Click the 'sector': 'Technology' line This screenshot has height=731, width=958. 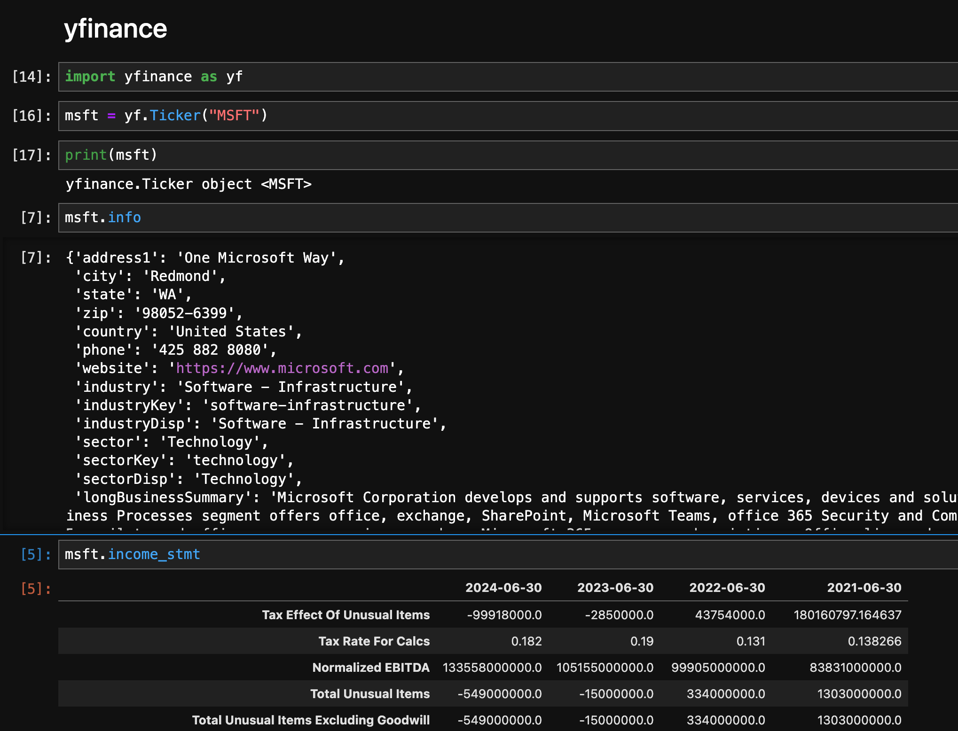point(172,442)
